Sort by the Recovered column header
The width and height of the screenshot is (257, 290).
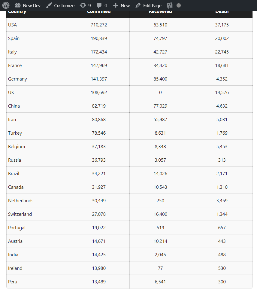point(160,12)
